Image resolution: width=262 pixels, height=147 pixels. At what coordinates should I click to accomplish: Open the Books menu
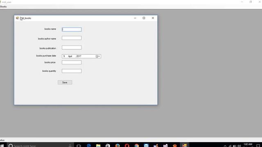click(x=3, y=7)
